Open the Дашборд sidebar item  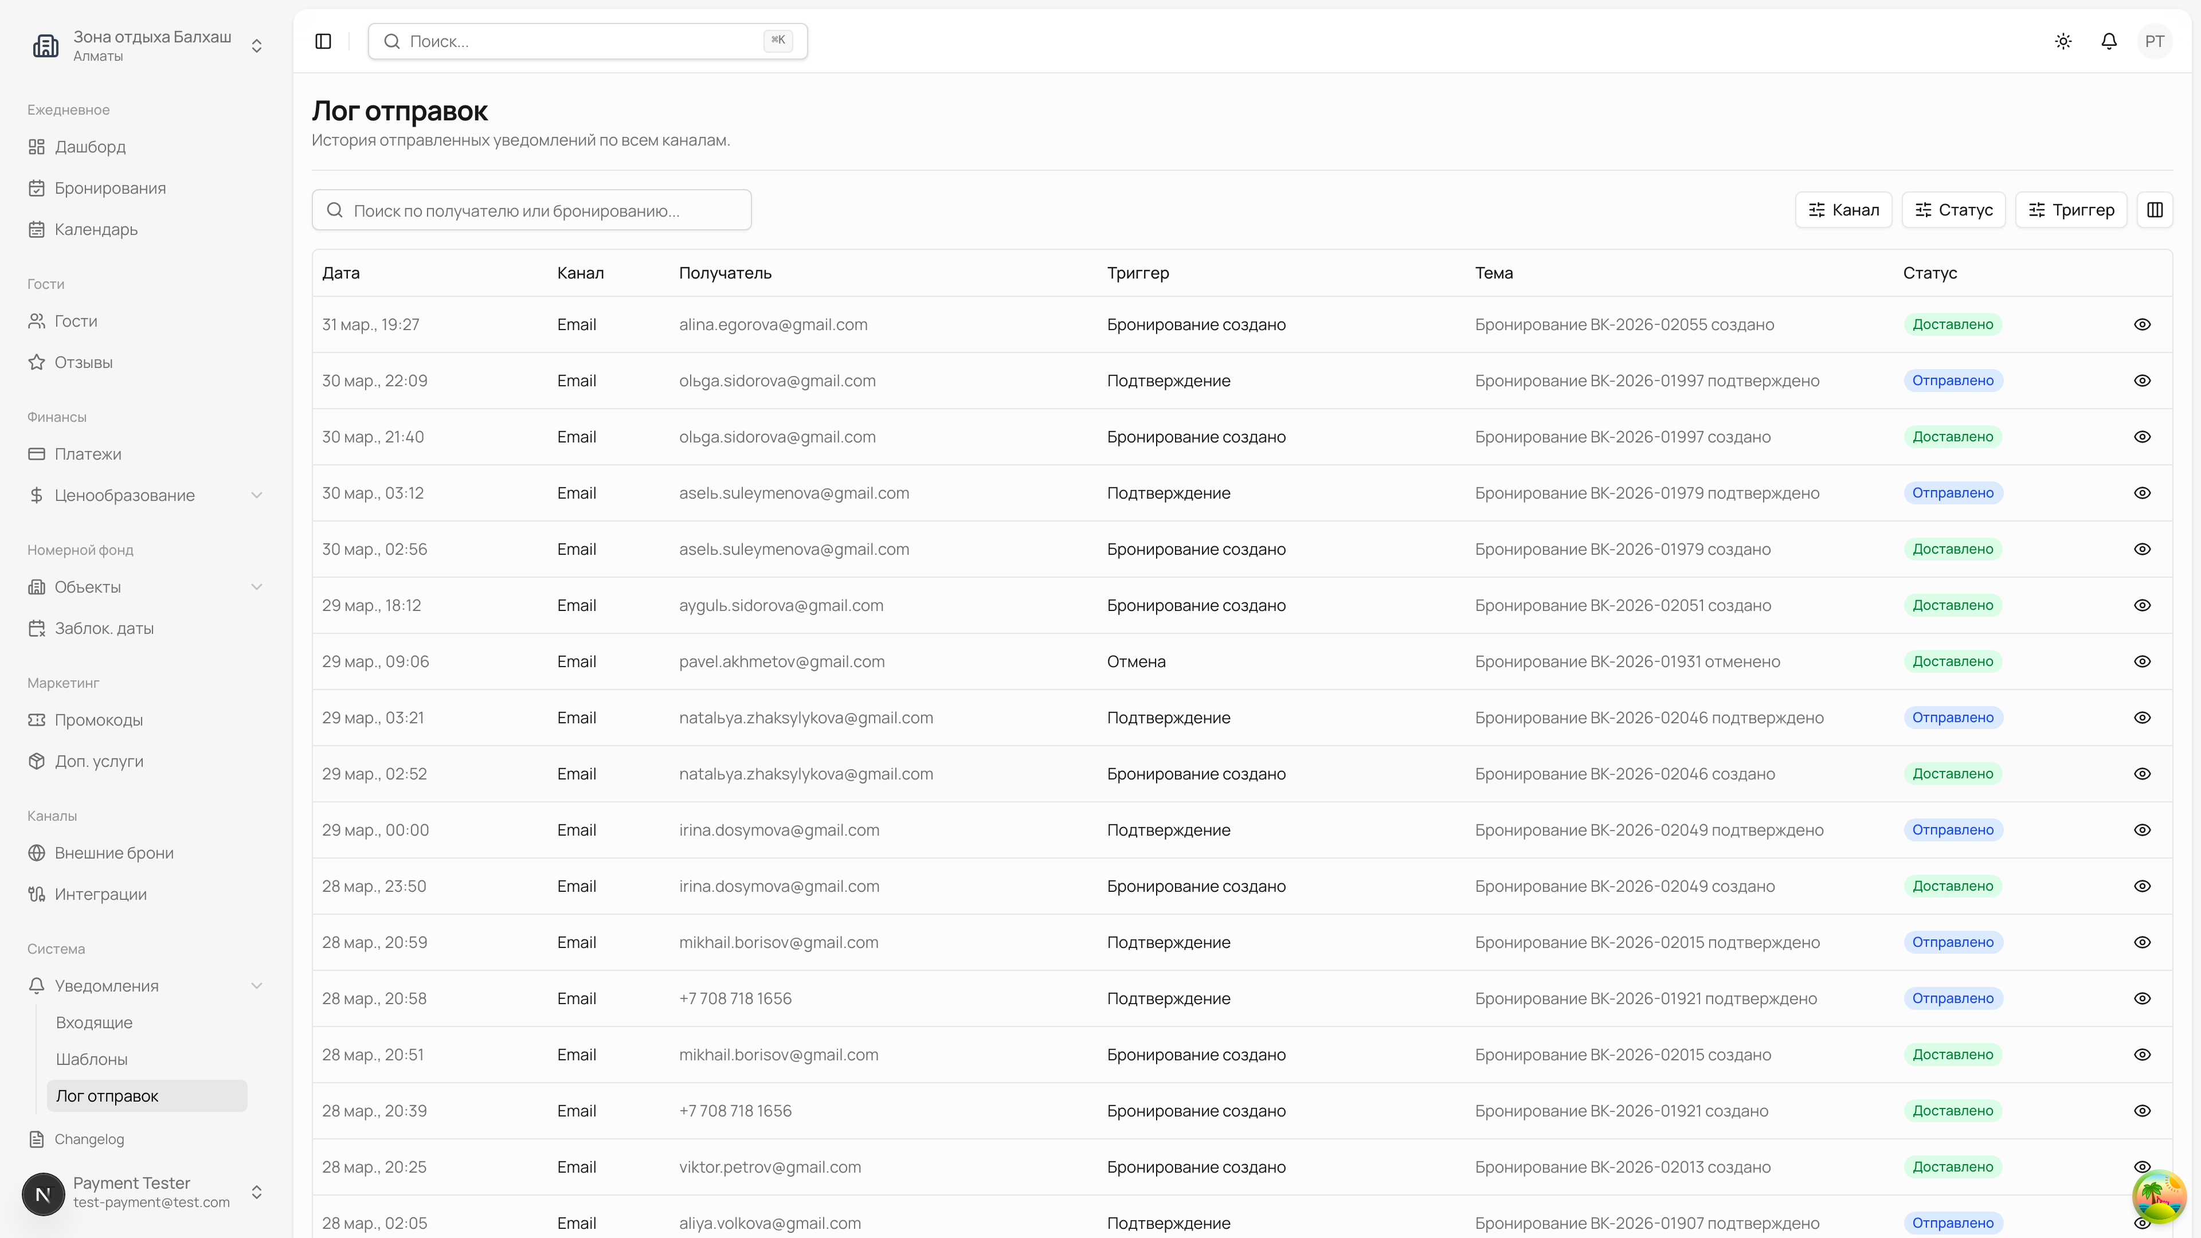click(x=90, y=147)
